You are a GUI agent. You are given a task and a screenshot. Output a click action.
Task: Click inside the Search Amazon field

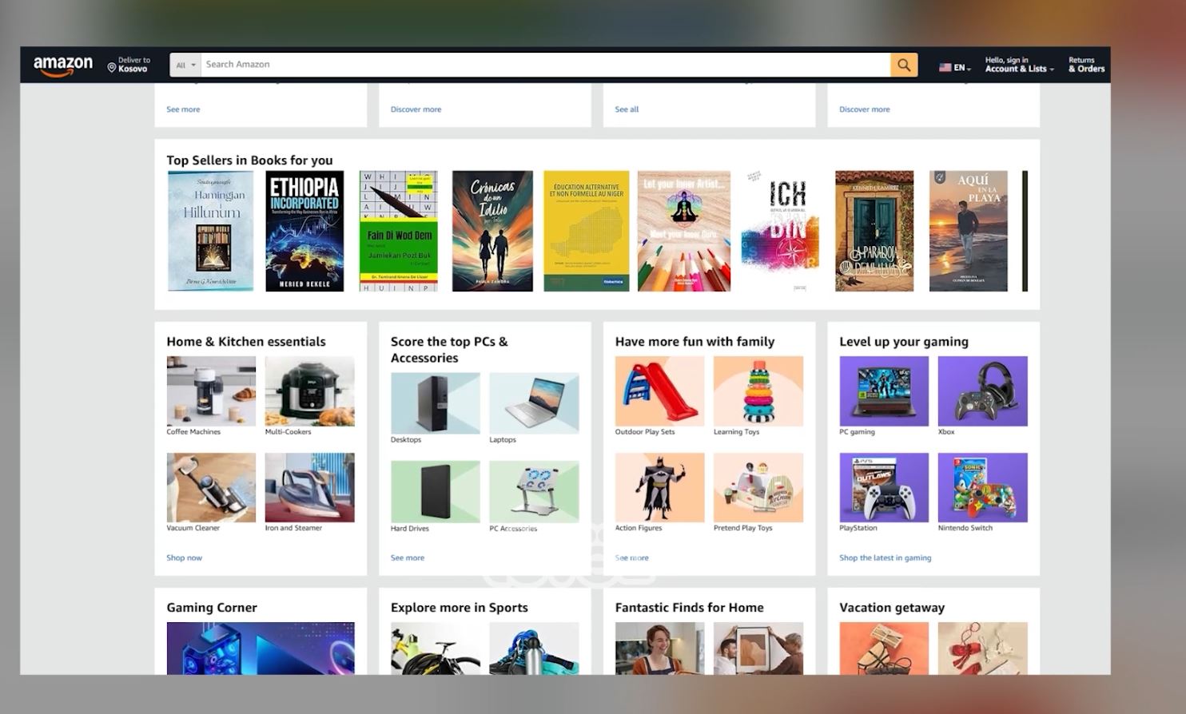pos(543,65)
